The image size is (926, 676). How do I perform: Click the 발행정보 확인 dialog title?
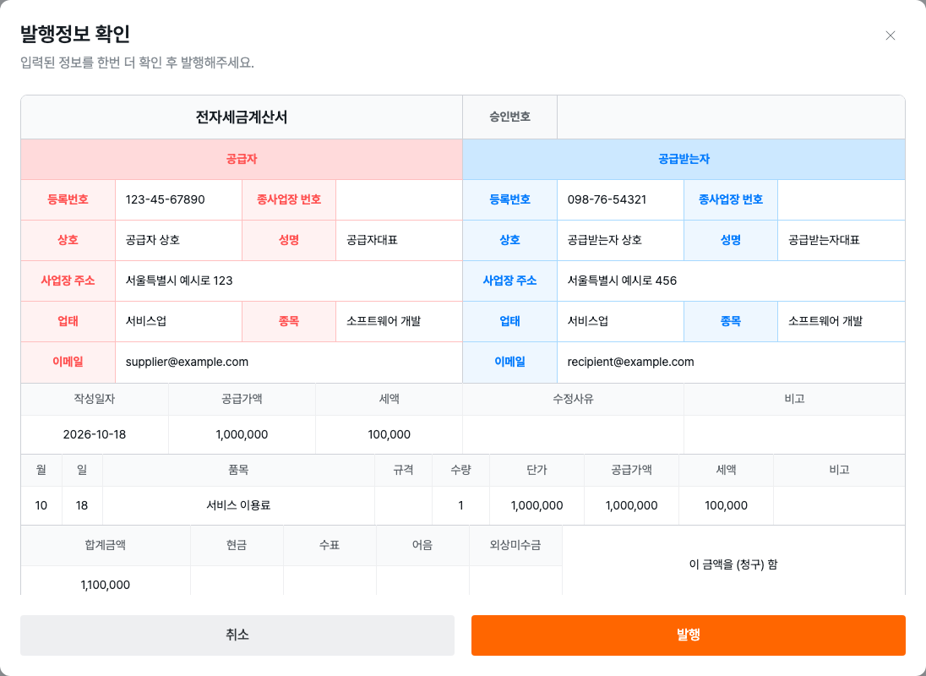coord(75,34)
